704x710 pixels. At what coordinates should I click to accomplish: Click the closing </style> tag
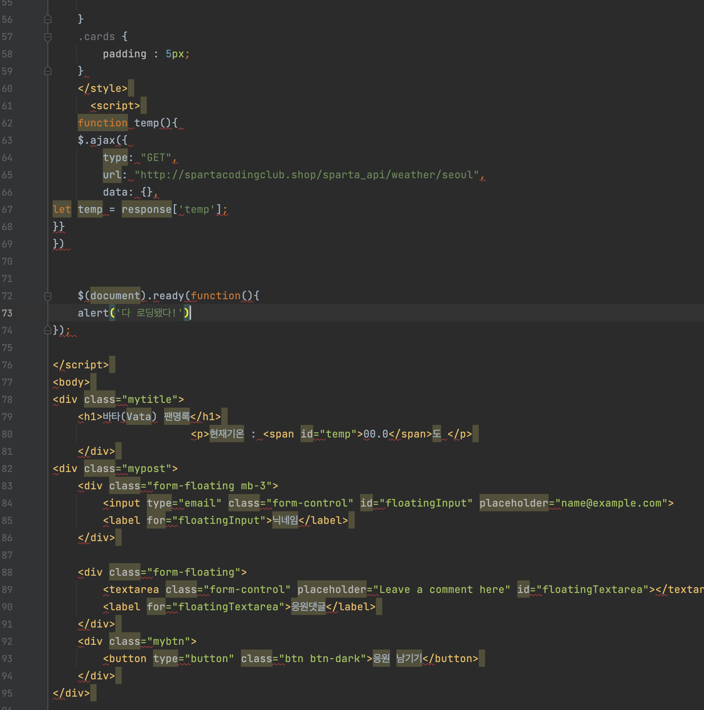point(103,88)
